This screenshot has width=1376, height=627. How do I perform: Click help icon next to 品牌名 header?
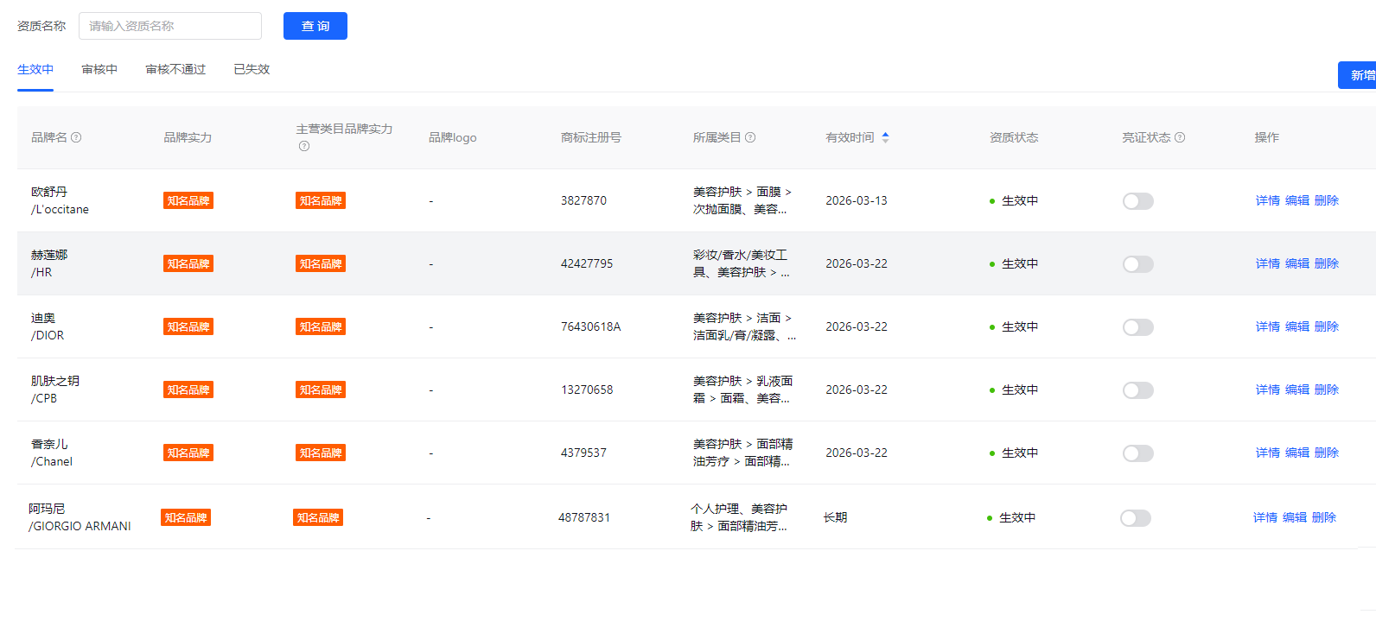(x=76, y=137)
